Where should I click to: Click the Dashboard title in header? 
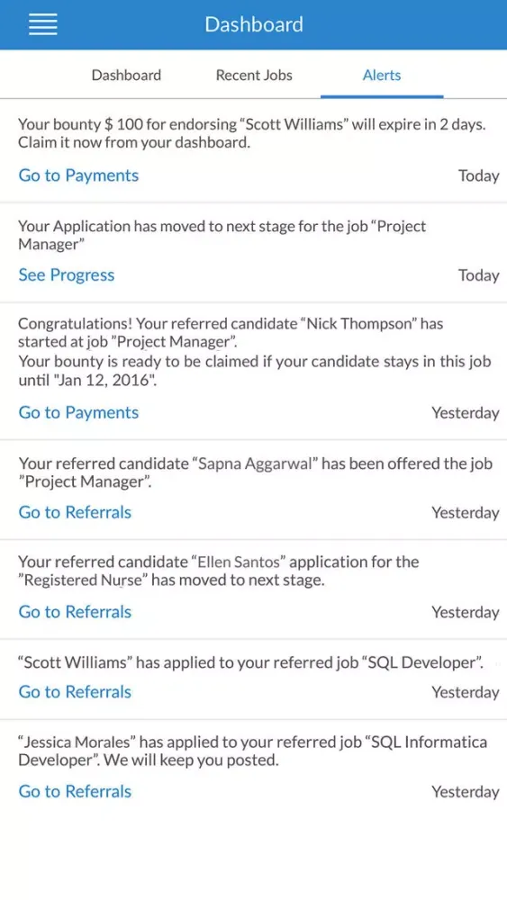[x=254, y=24]
